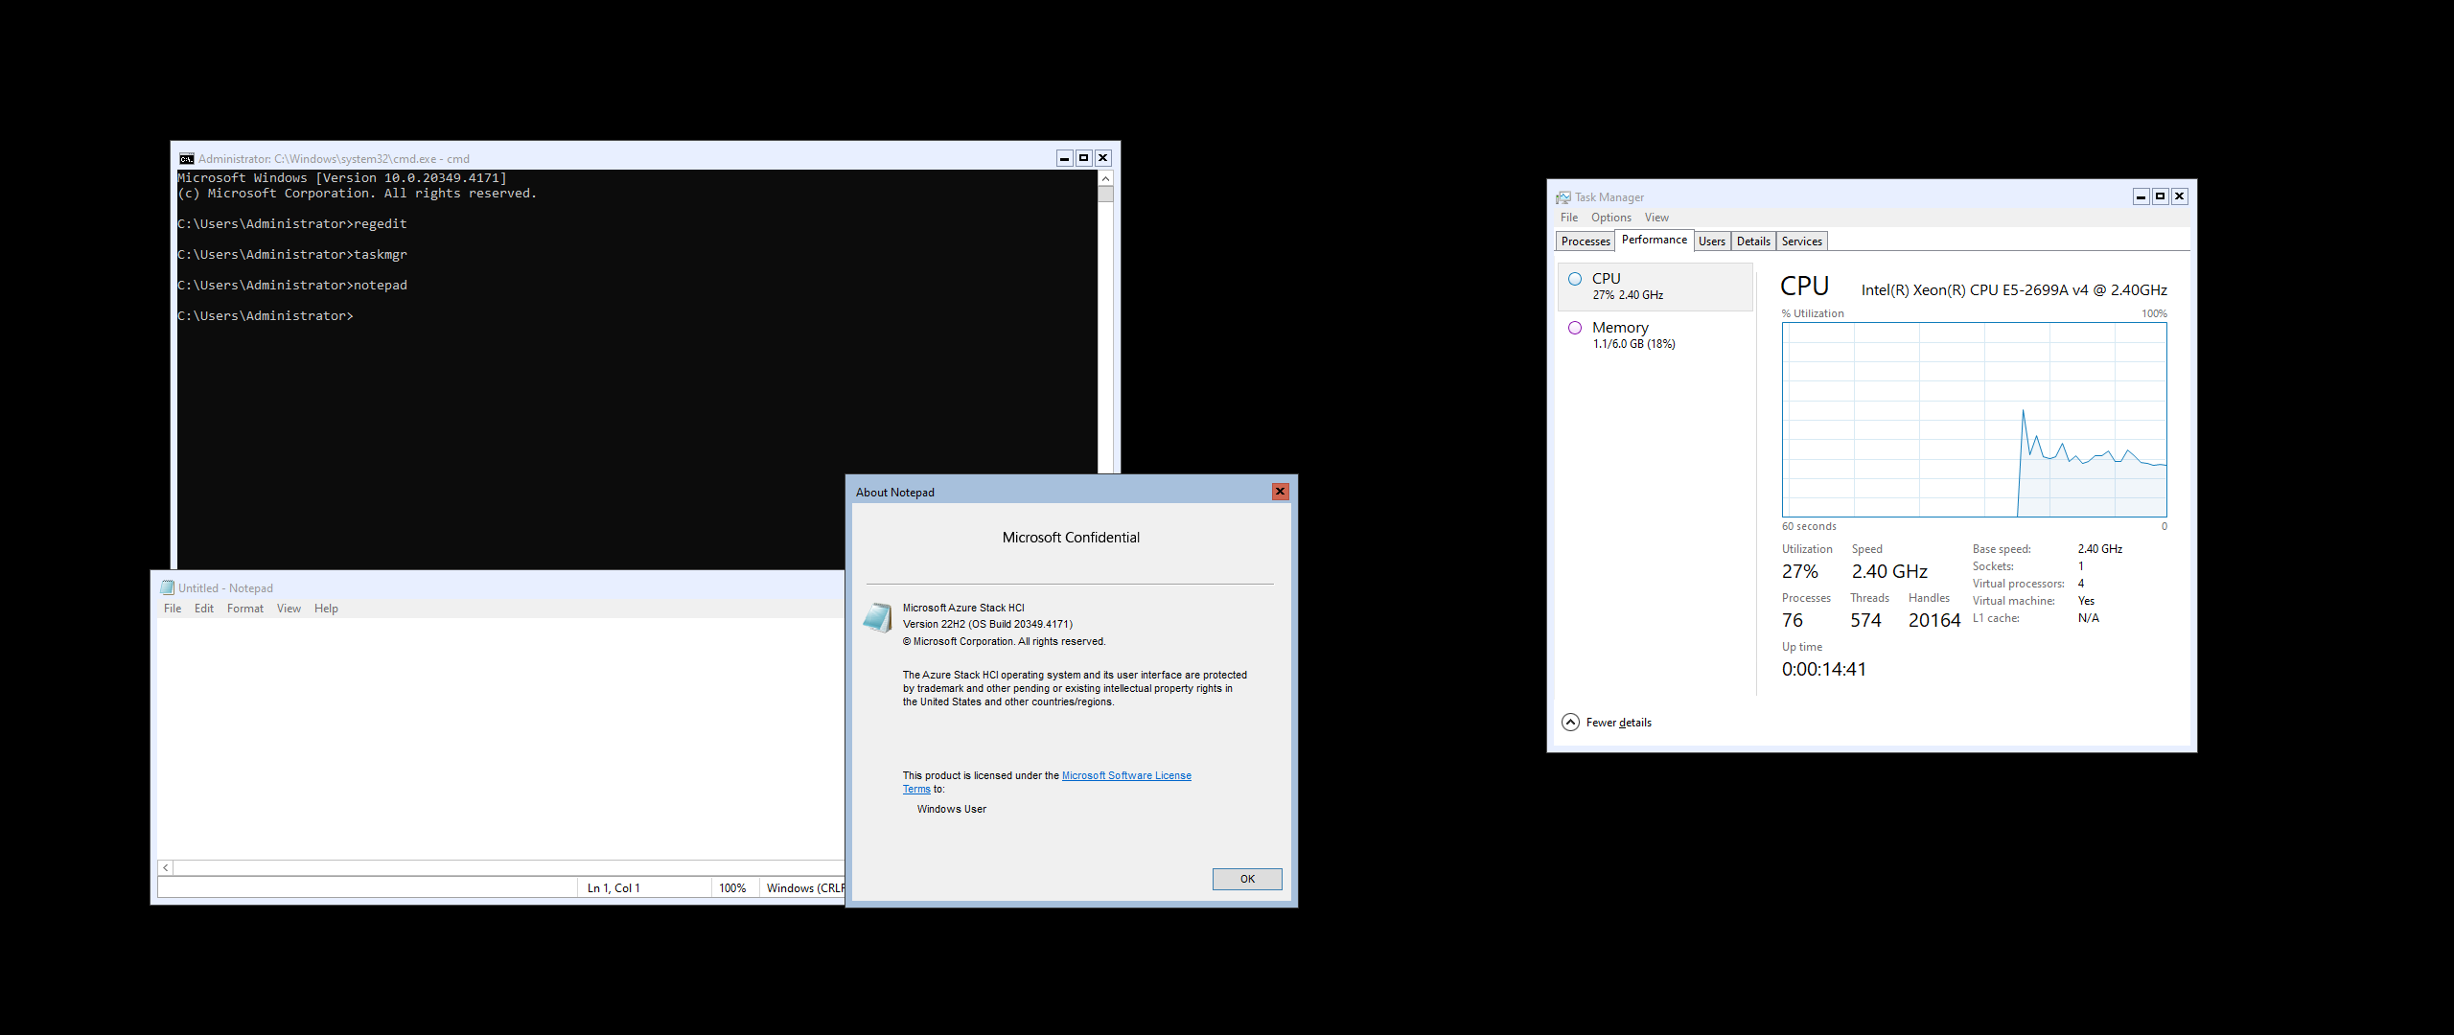Click Intel Xeon CPU model name text
Image resolution: width=2454 pixels, height=1035 pixels.
point(2014,290)
